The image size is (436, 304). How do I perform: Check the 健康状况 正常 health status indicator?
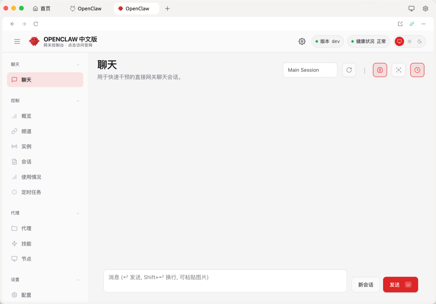tap(368, 41)
